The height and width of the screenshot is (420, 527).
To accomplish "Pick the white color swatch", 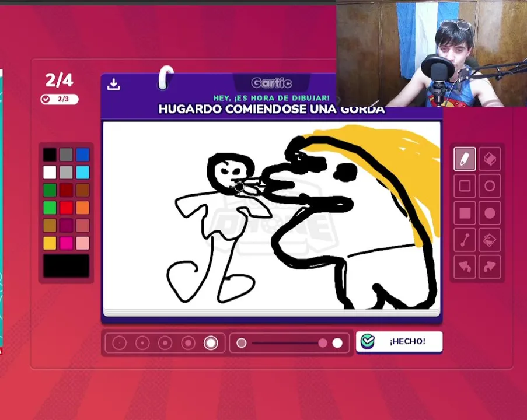I will click(x=50, y=173).
